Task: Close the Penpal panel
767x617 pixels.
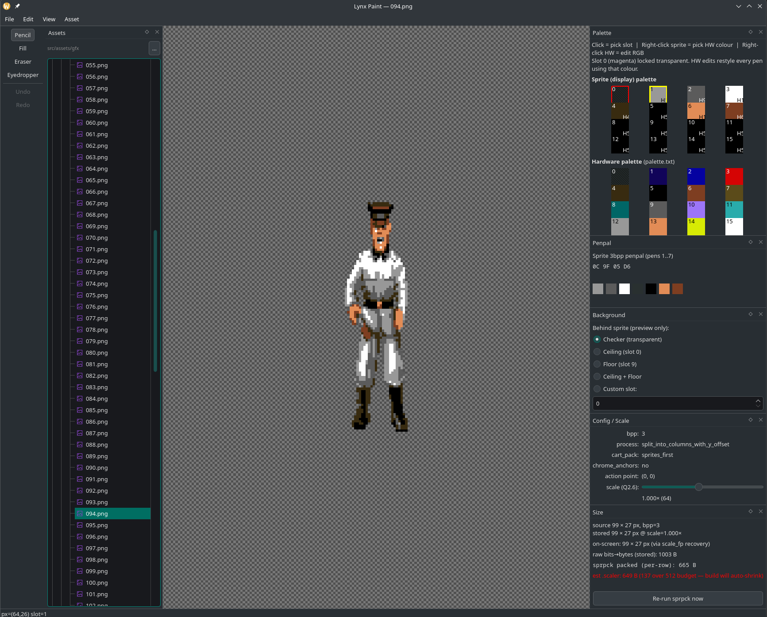Action: pyautogui.click(x=760, y=242)
